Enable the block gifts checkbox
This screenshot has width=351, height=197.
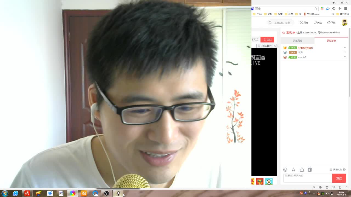pyautogui.click(x=331, y=170)
